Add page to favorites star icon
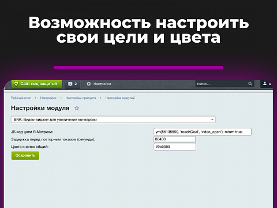The width and height of the screenshot is (277, 208). click(77, 108)
